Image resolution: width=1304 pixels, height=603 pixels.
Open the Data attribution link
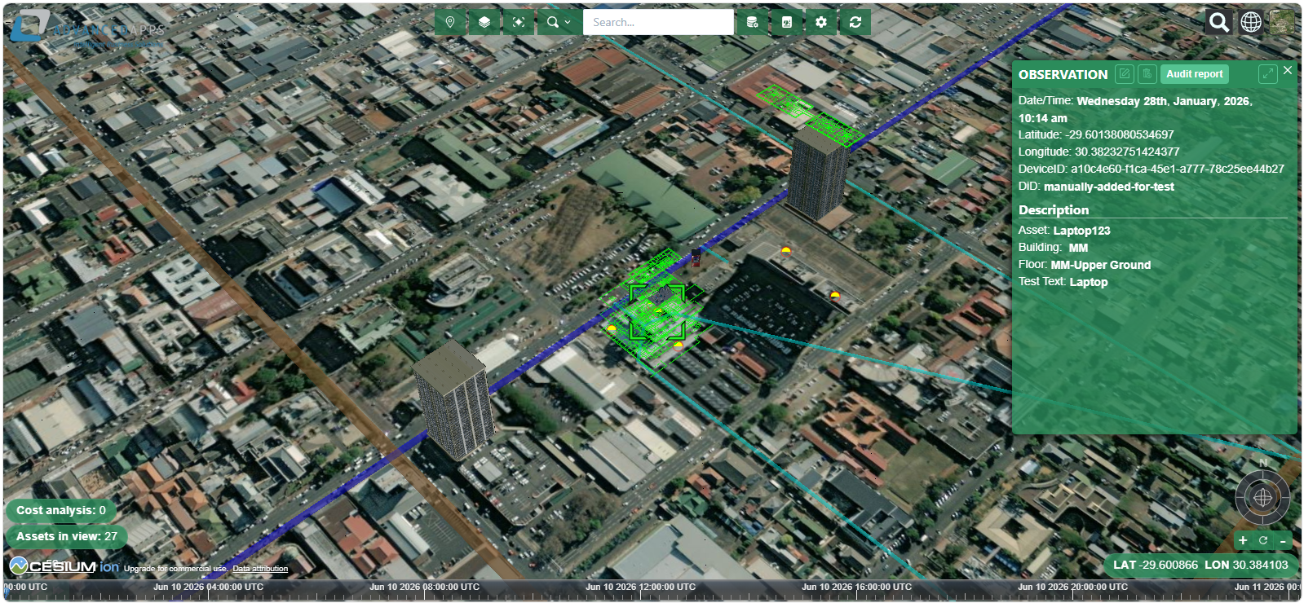(260, 569)
